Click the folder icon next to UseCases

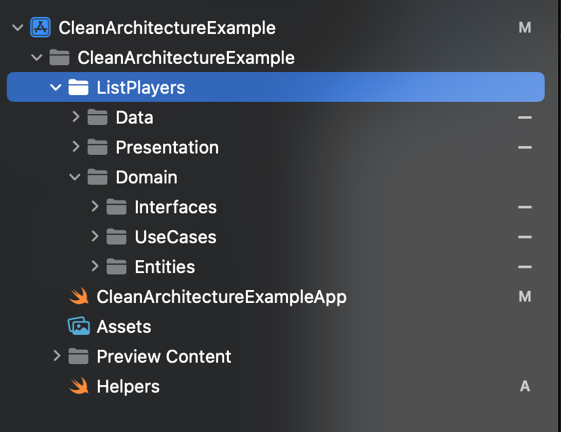click(x=116, y=236)
